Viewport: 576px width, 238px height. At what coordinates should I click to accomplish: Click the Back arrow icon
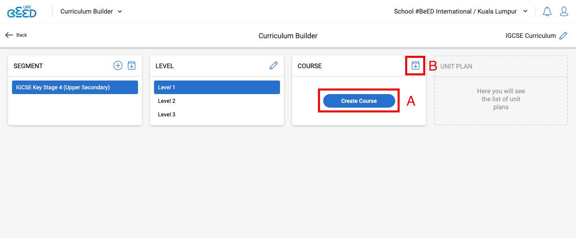tap(9, 35)
